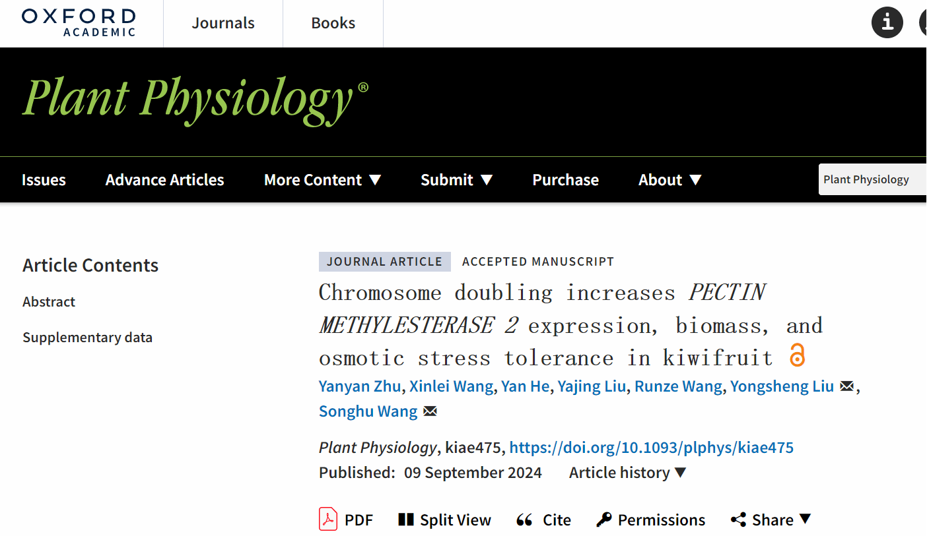
Task: Jump to the Supplementary data section
Action: tap(87, 338)
